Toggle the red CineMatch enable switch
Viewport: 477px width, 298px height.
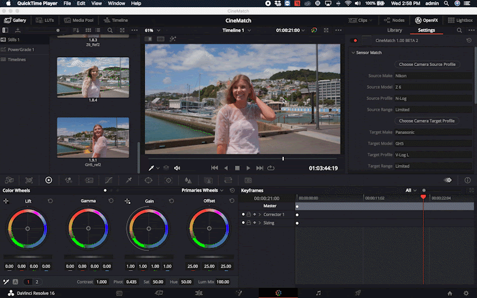(355, 41)
